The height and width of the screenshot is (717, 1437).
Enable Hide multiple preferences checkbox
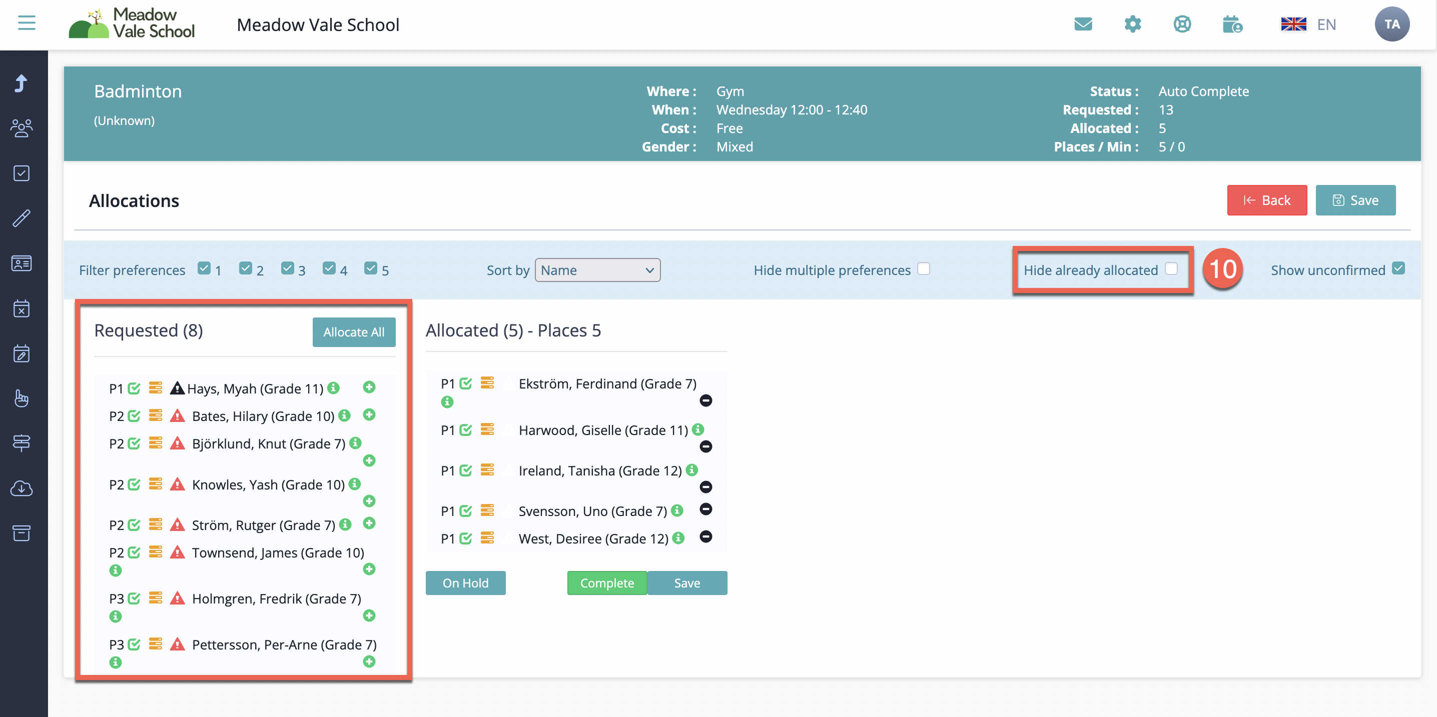click(x=924, y=269)
